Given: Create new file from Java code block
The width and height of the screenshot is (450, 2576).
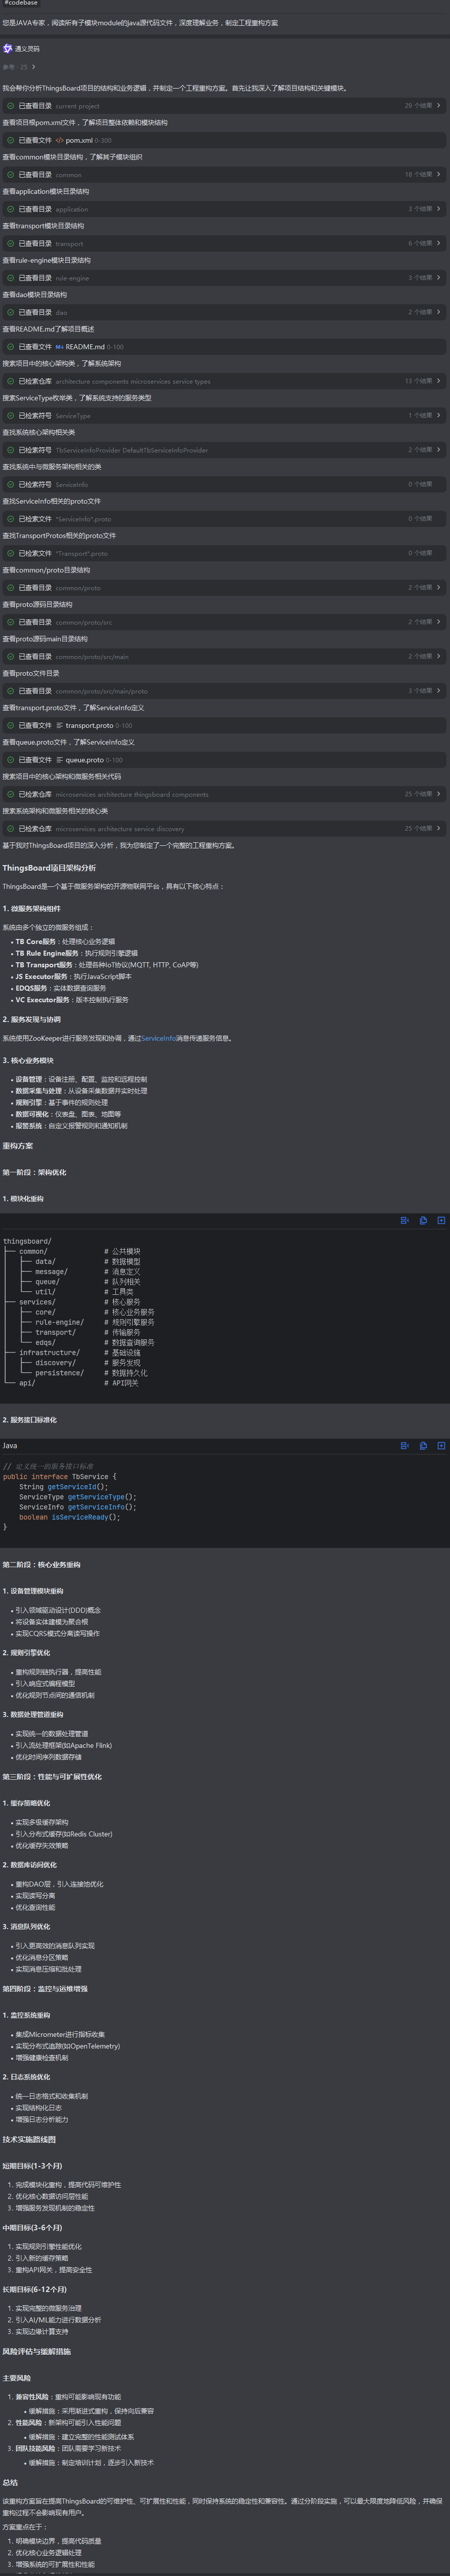Looking at the screenshot, I should point(441,1445).
